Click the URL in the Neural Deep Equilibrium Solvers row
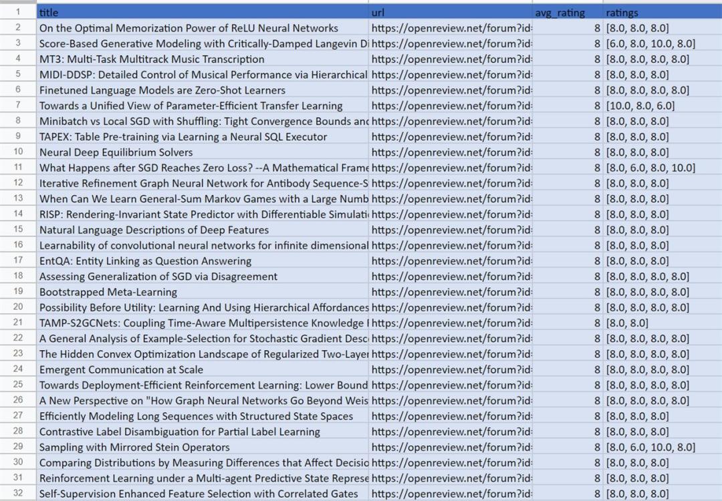Image resolution: width=722 pixels, height=501 pixels. [x=451, y=152]
